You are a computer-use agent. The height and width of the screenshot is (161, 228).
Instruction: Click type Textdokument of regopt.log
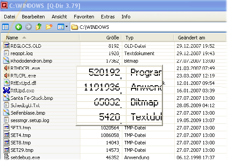pos(139,53)
